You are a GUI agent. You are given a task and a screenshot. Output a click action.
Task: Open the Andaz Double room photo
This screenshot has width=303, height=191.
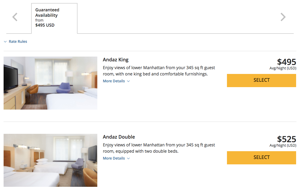tap(50, 160)
